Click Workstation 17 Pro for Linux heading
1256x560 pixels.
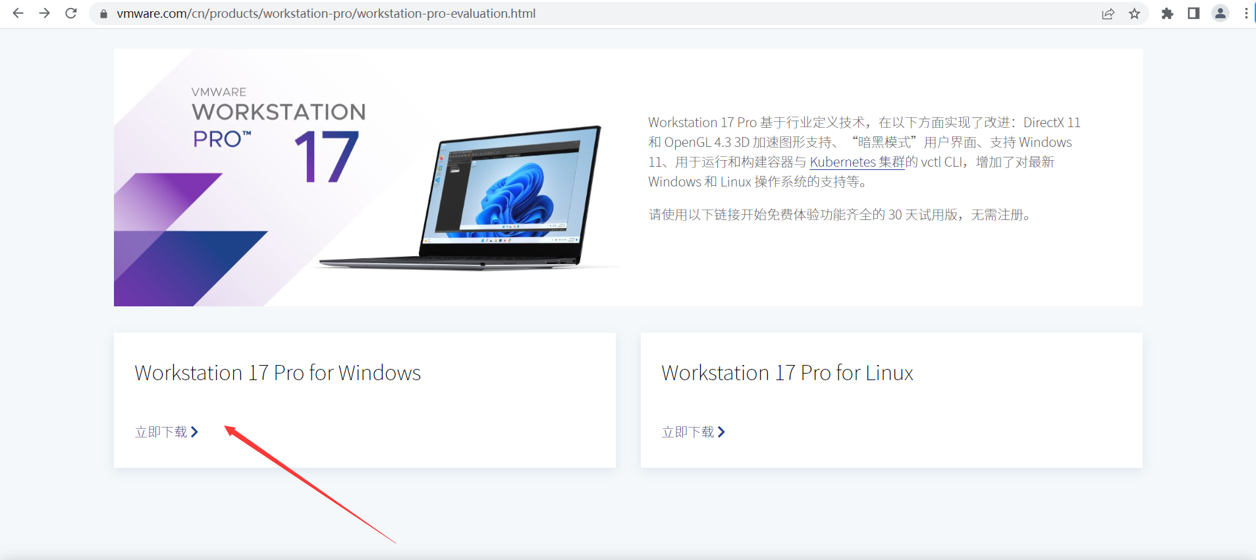788,373
